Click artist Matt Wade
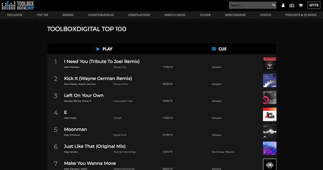Viewport: 323px width, 170px height. tap(70, 118)
